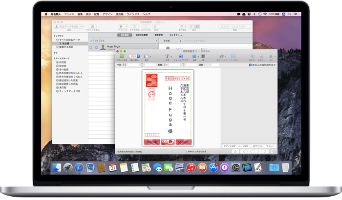Select the 宛名情報 tab
Viewport: 342px width, 200px height.
point(125,35)
